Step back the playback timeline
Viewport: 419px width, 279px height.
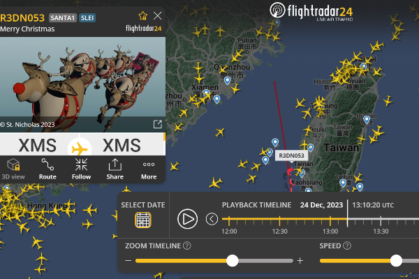click(212, 219)
